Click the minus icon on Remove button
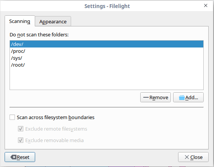The height and width of the screenshot is (167, 214). [146, 97]
